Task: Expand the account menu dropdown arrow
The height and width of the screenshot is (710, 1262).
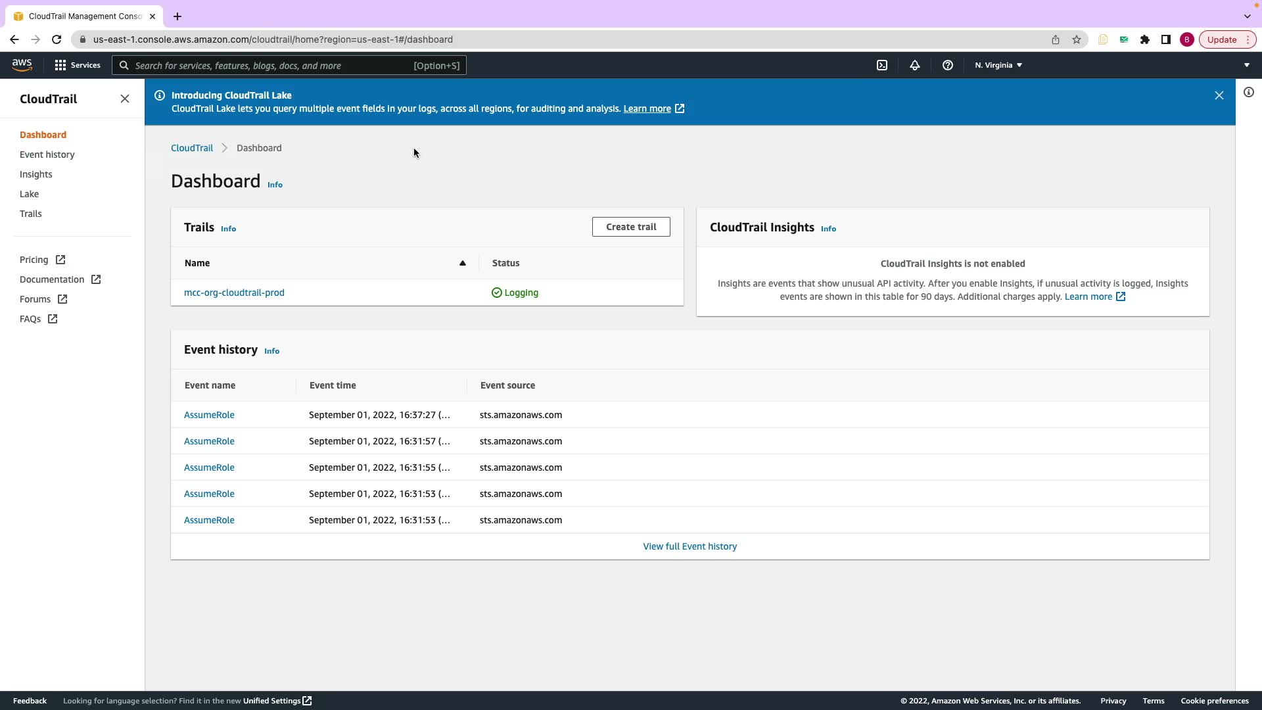Action: tap(1246, 65)
